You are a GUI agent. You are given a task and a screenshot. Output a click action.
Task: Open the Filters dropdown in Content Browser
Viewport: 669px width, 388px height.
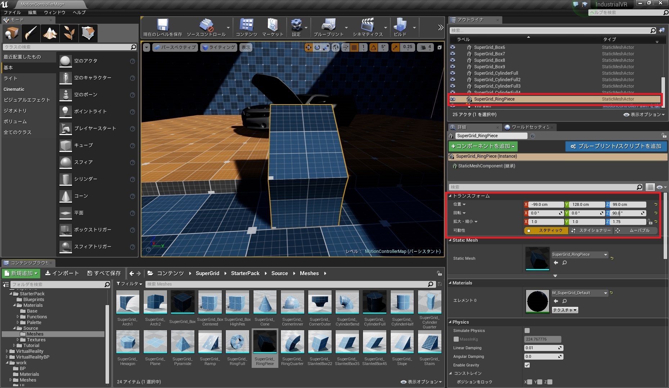coord(130,284)
